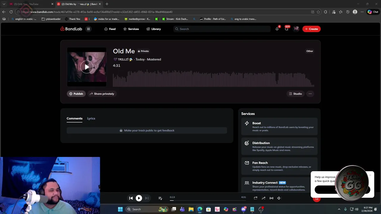Open the Boost service
Viewport: 381px width, 214px height.
279,127
